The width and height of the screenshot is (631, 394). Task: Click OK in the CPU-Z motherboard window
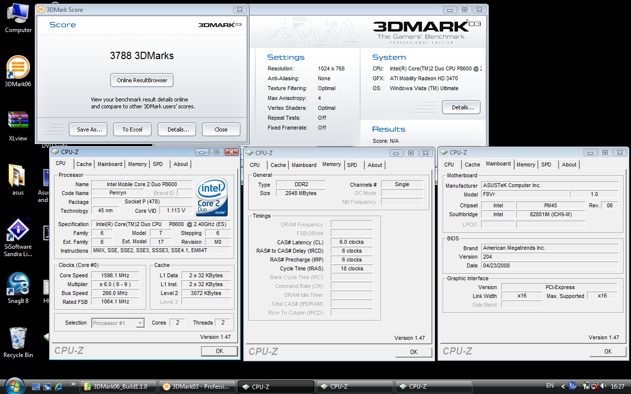(x=608, y=351)
